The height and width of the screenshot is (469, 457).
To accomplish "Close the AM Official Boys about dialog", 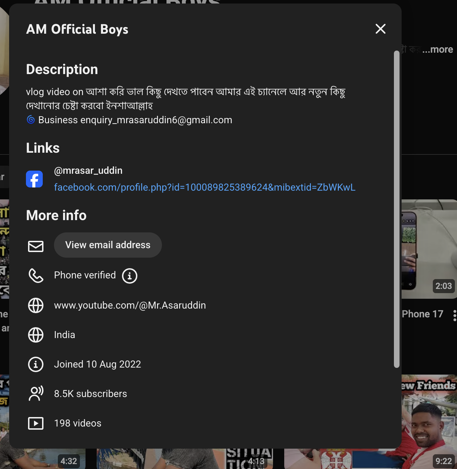I will (380, 29).
